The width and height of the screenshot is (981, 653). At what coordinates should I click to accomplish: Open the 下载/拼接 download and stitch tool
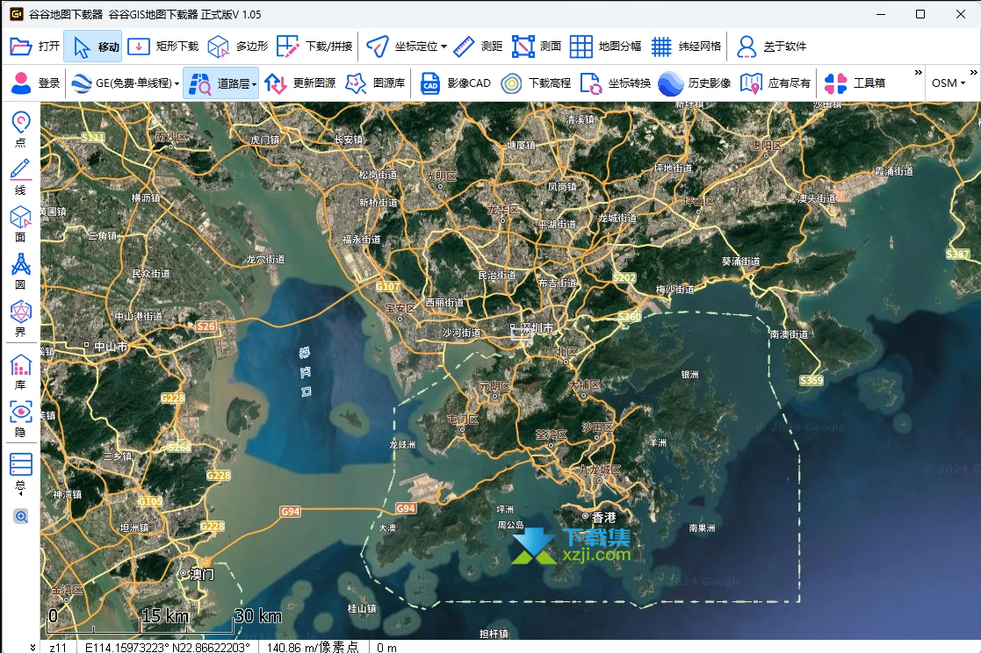click(x=314, y=47)
